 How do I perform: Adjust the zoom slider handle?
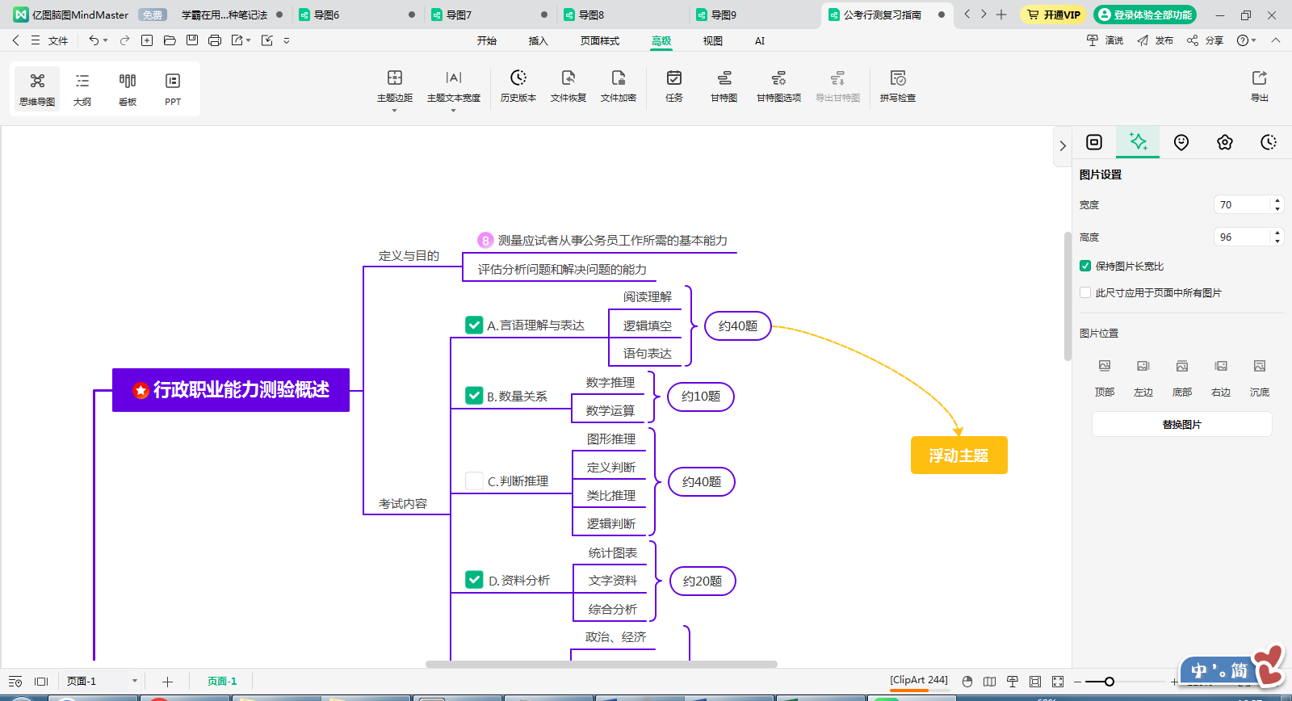(1110, 682)
